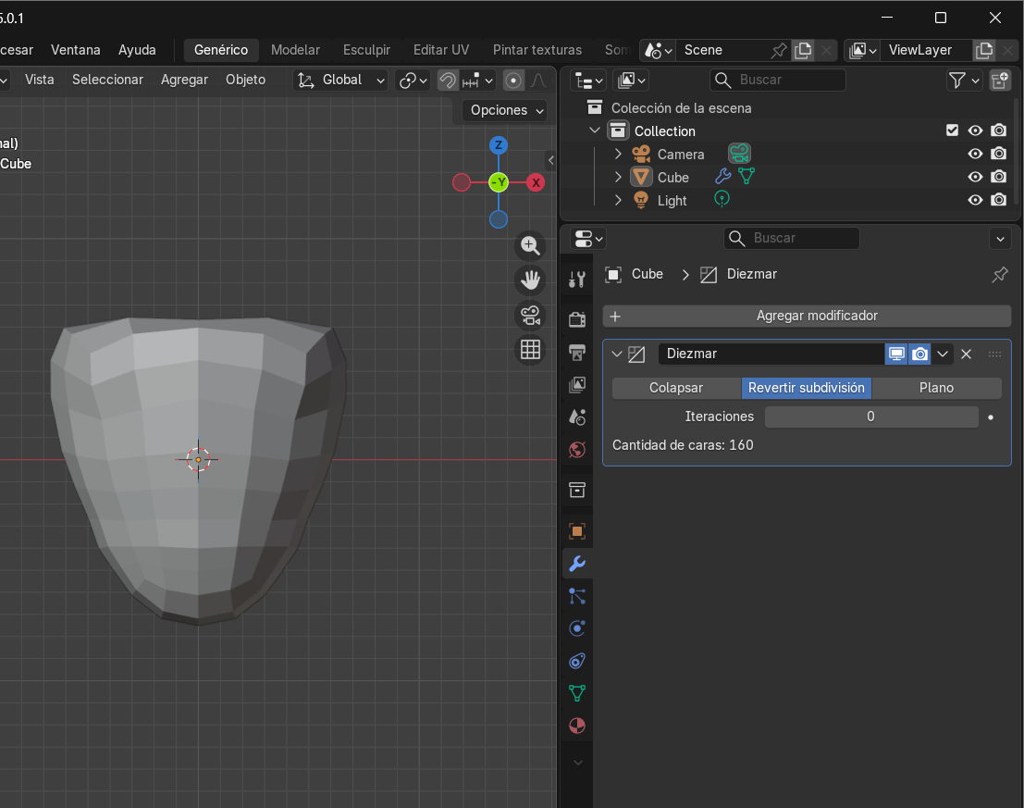Open the Object Data mesh properties tab
This screenshot has width=1024, height=808.
tap(577, 693)
